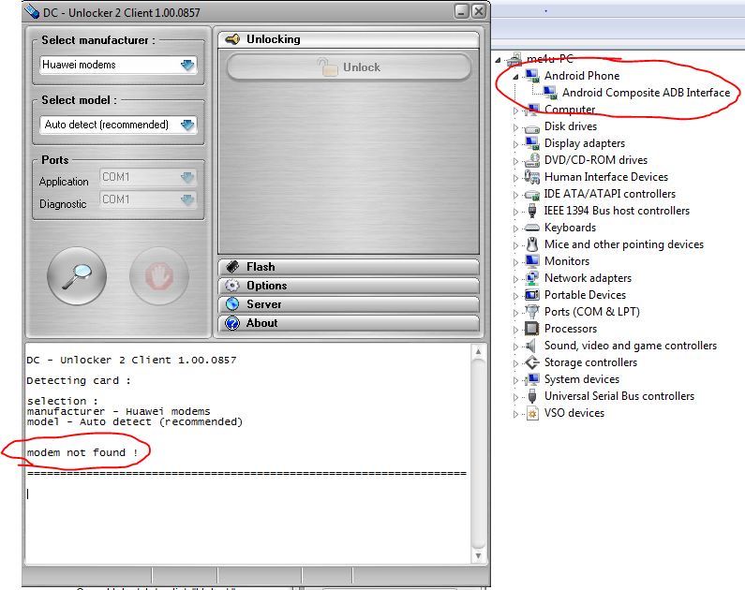
Task: Open the Application port COM1 dropdown
Action: [148, 177]
